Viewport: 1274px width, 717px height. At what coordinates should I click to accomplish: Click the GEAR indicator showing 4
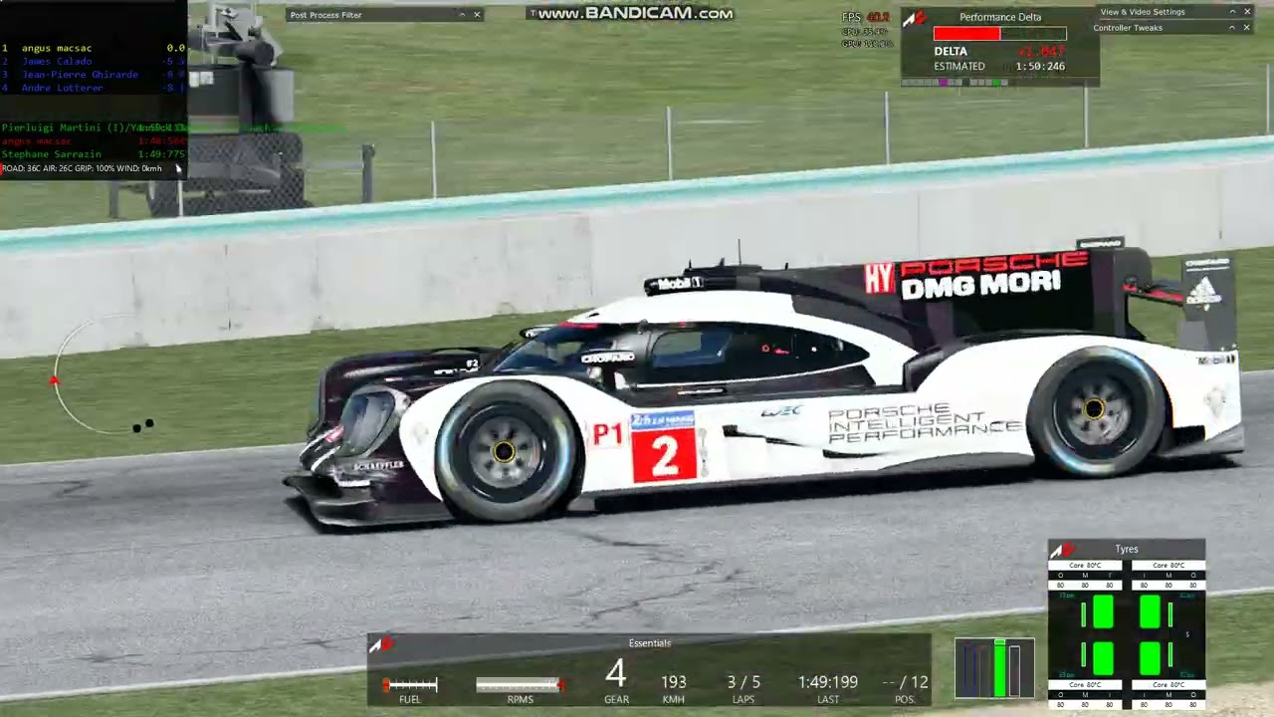click(x=616, y=674)
